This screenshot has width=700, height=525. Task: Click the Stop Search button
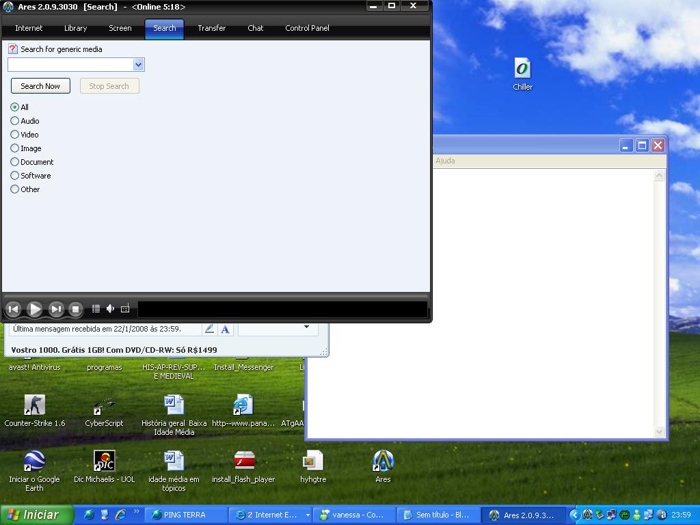(x=109, y=86)
